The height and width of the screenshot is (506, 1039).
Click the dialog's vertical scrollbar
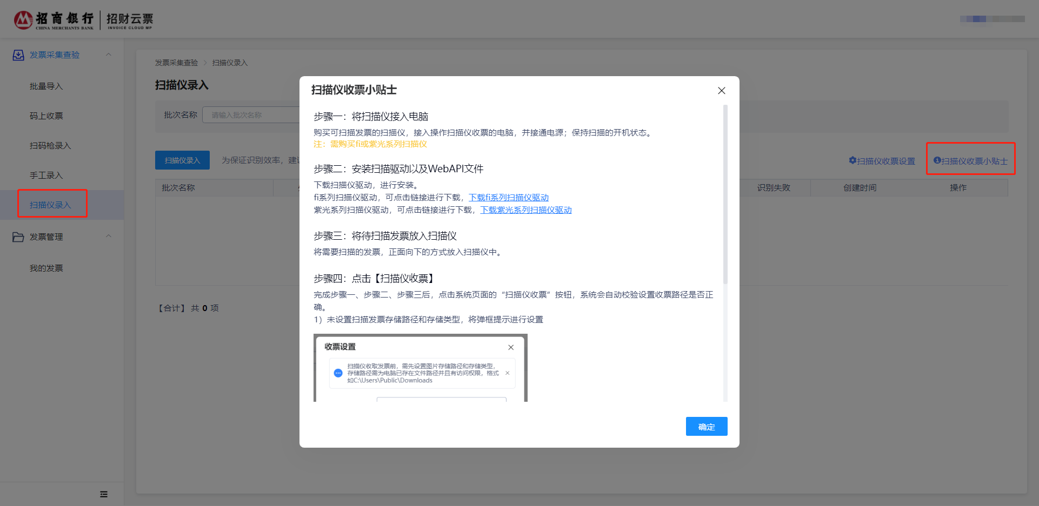click(x=725, y=194)
